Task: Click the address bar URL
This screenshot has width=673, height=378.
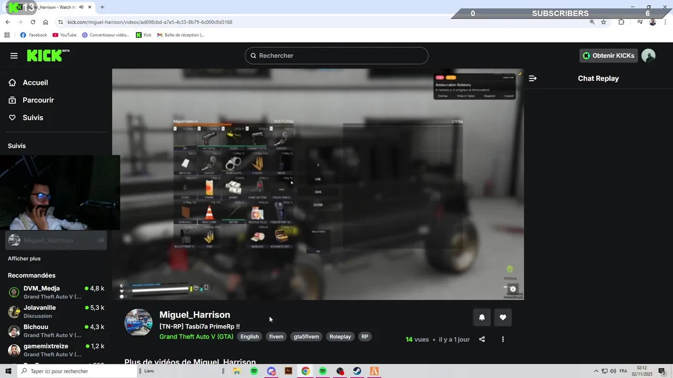Action: tap(150, 22)
